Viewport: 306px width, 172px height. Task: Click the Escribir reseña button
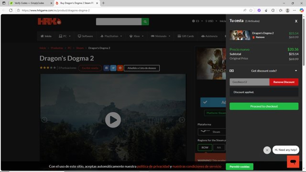[90, 68]
